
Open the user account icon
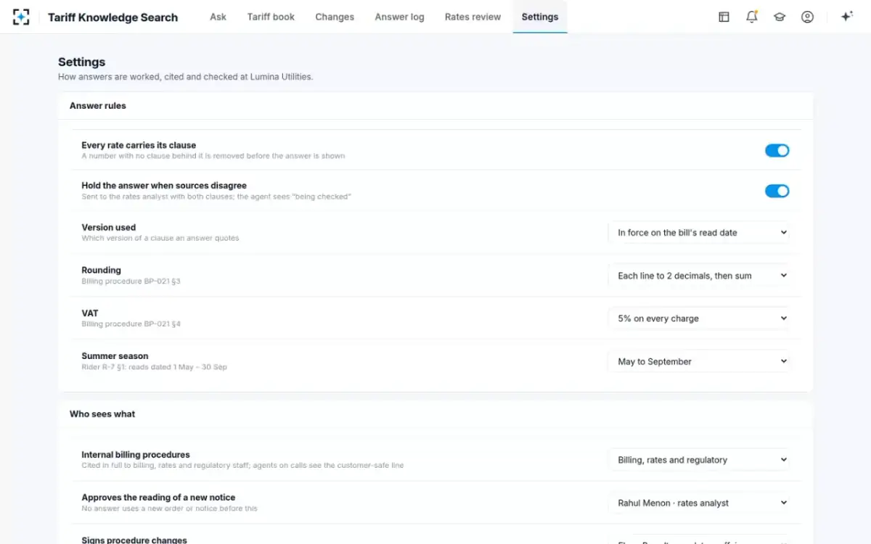tap(807, 17)
